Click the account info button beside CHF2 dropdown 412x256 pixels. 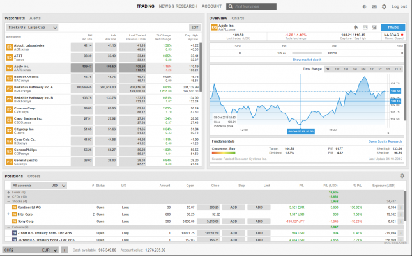(x=65, y=250)
